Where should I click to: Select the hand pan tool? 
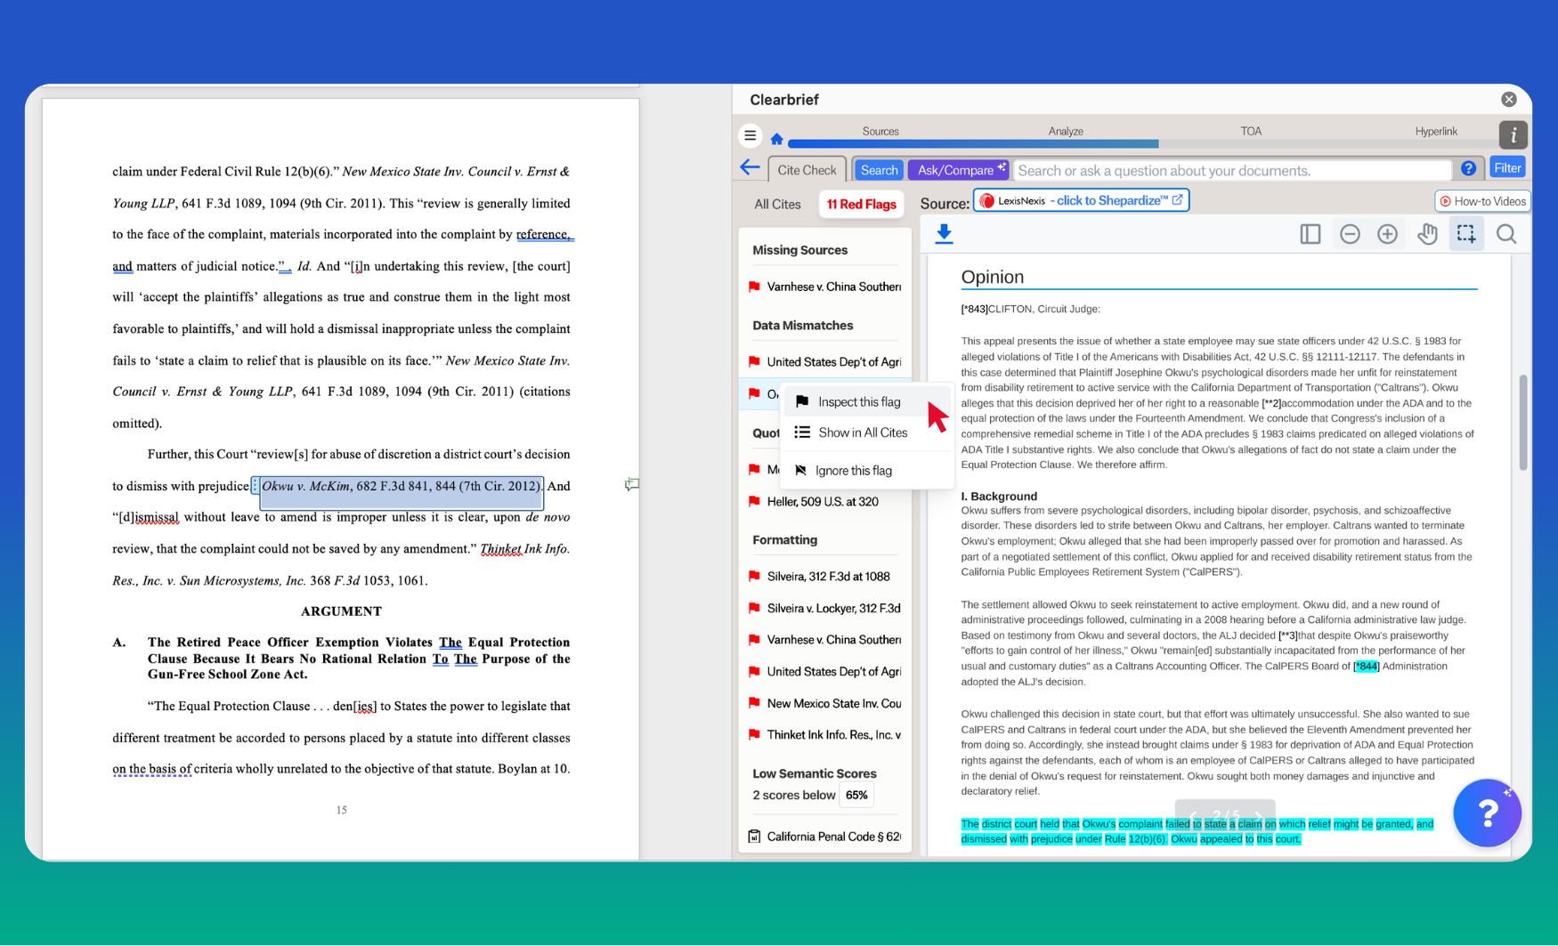[1427, 234]
